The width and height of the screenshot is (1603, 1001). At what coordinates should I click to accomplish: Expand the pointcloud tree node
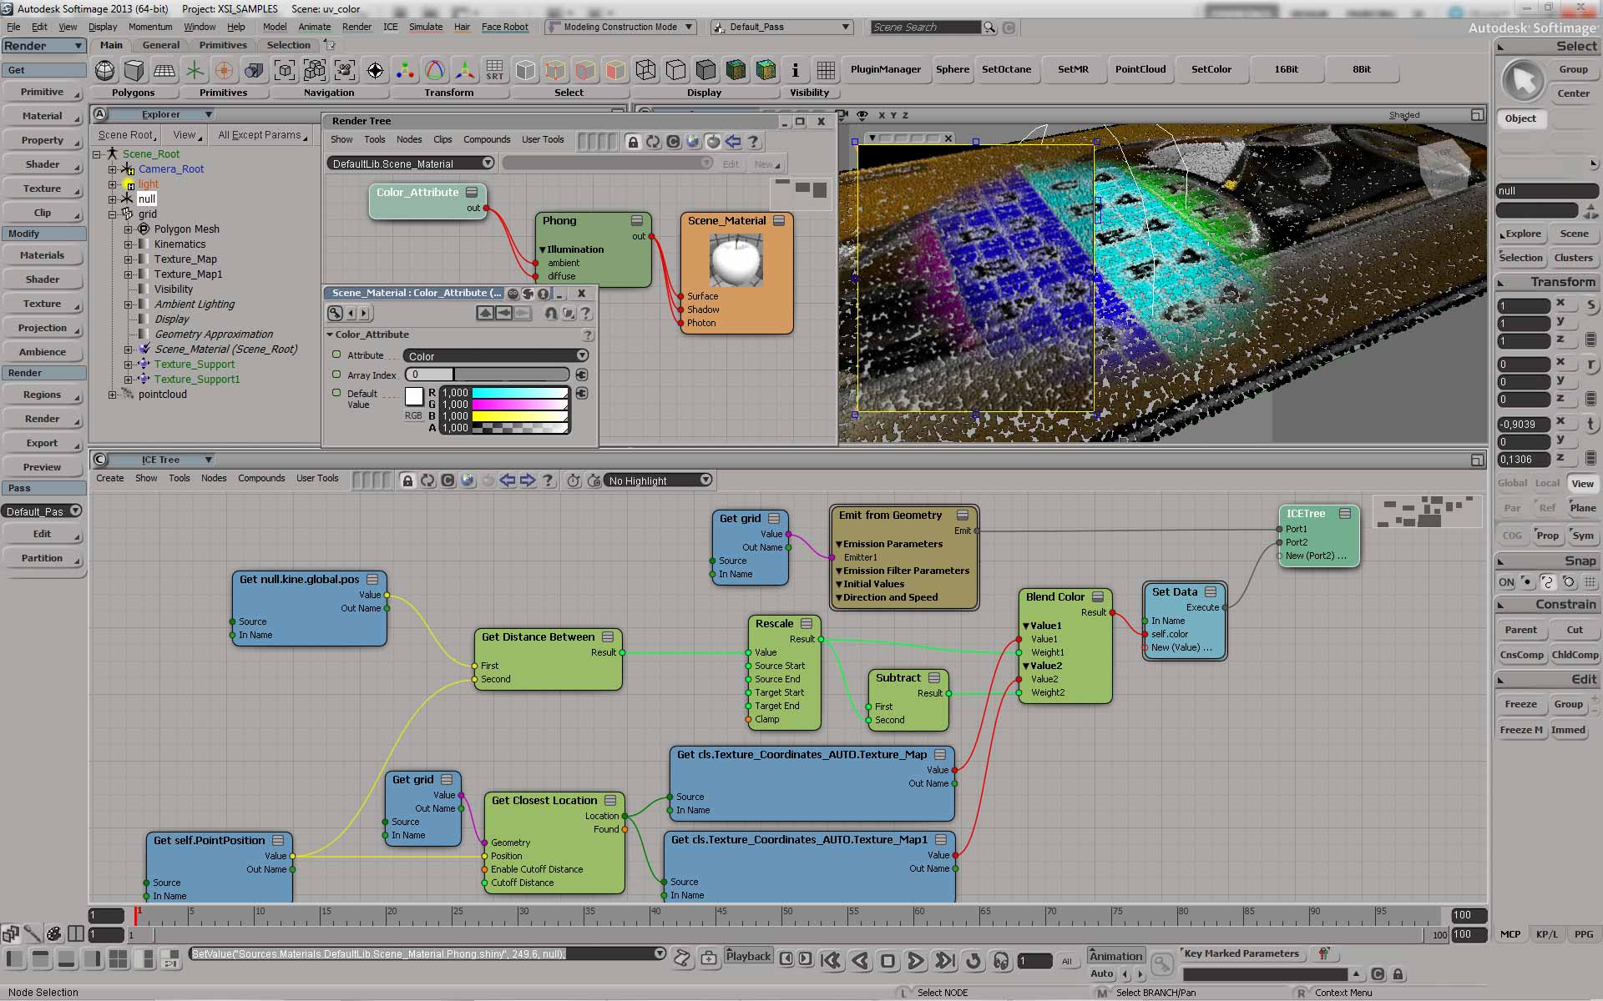tap(112, 395)
